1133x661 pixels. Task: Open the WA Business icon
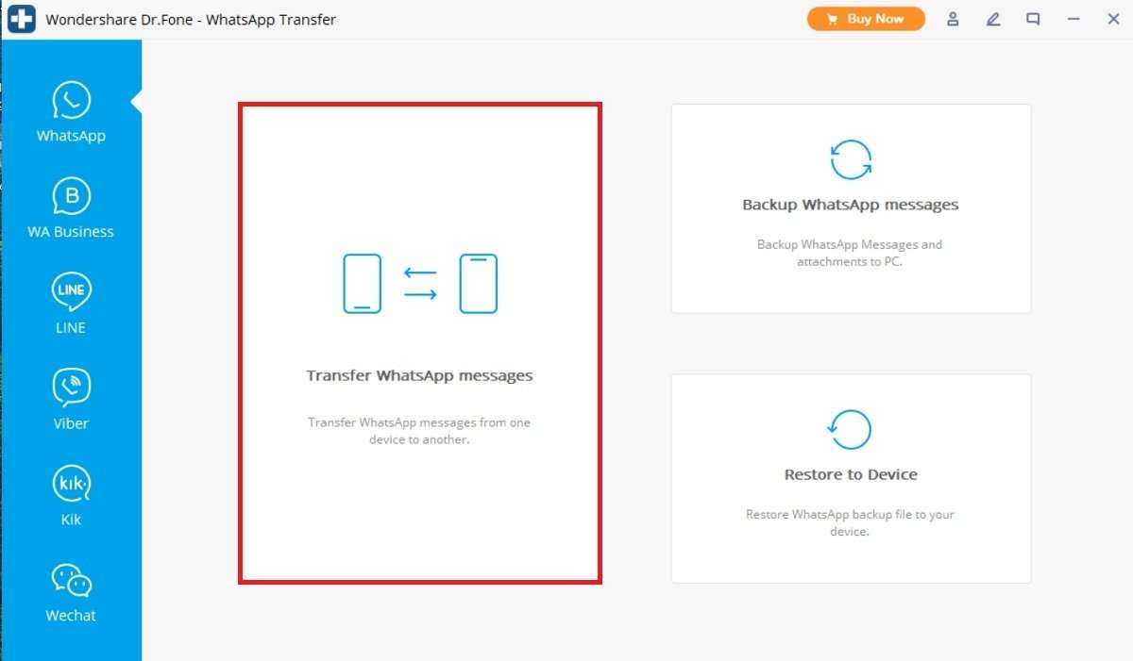[x=71, y=196]
